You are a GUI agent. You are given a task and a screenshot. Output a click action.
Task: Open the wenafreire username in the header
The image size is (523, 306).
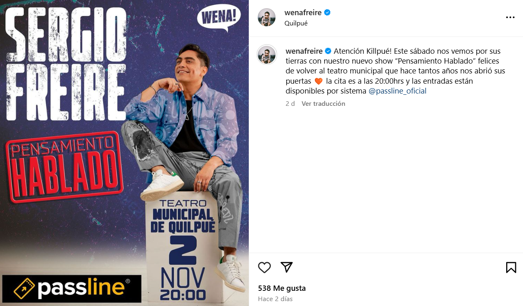coord(303,13)
